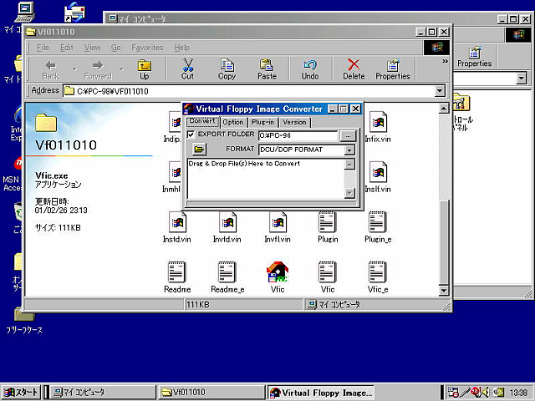Open address dropdown in My Computer window
This screenshot has width=535, height=401.
coord(521,79)
